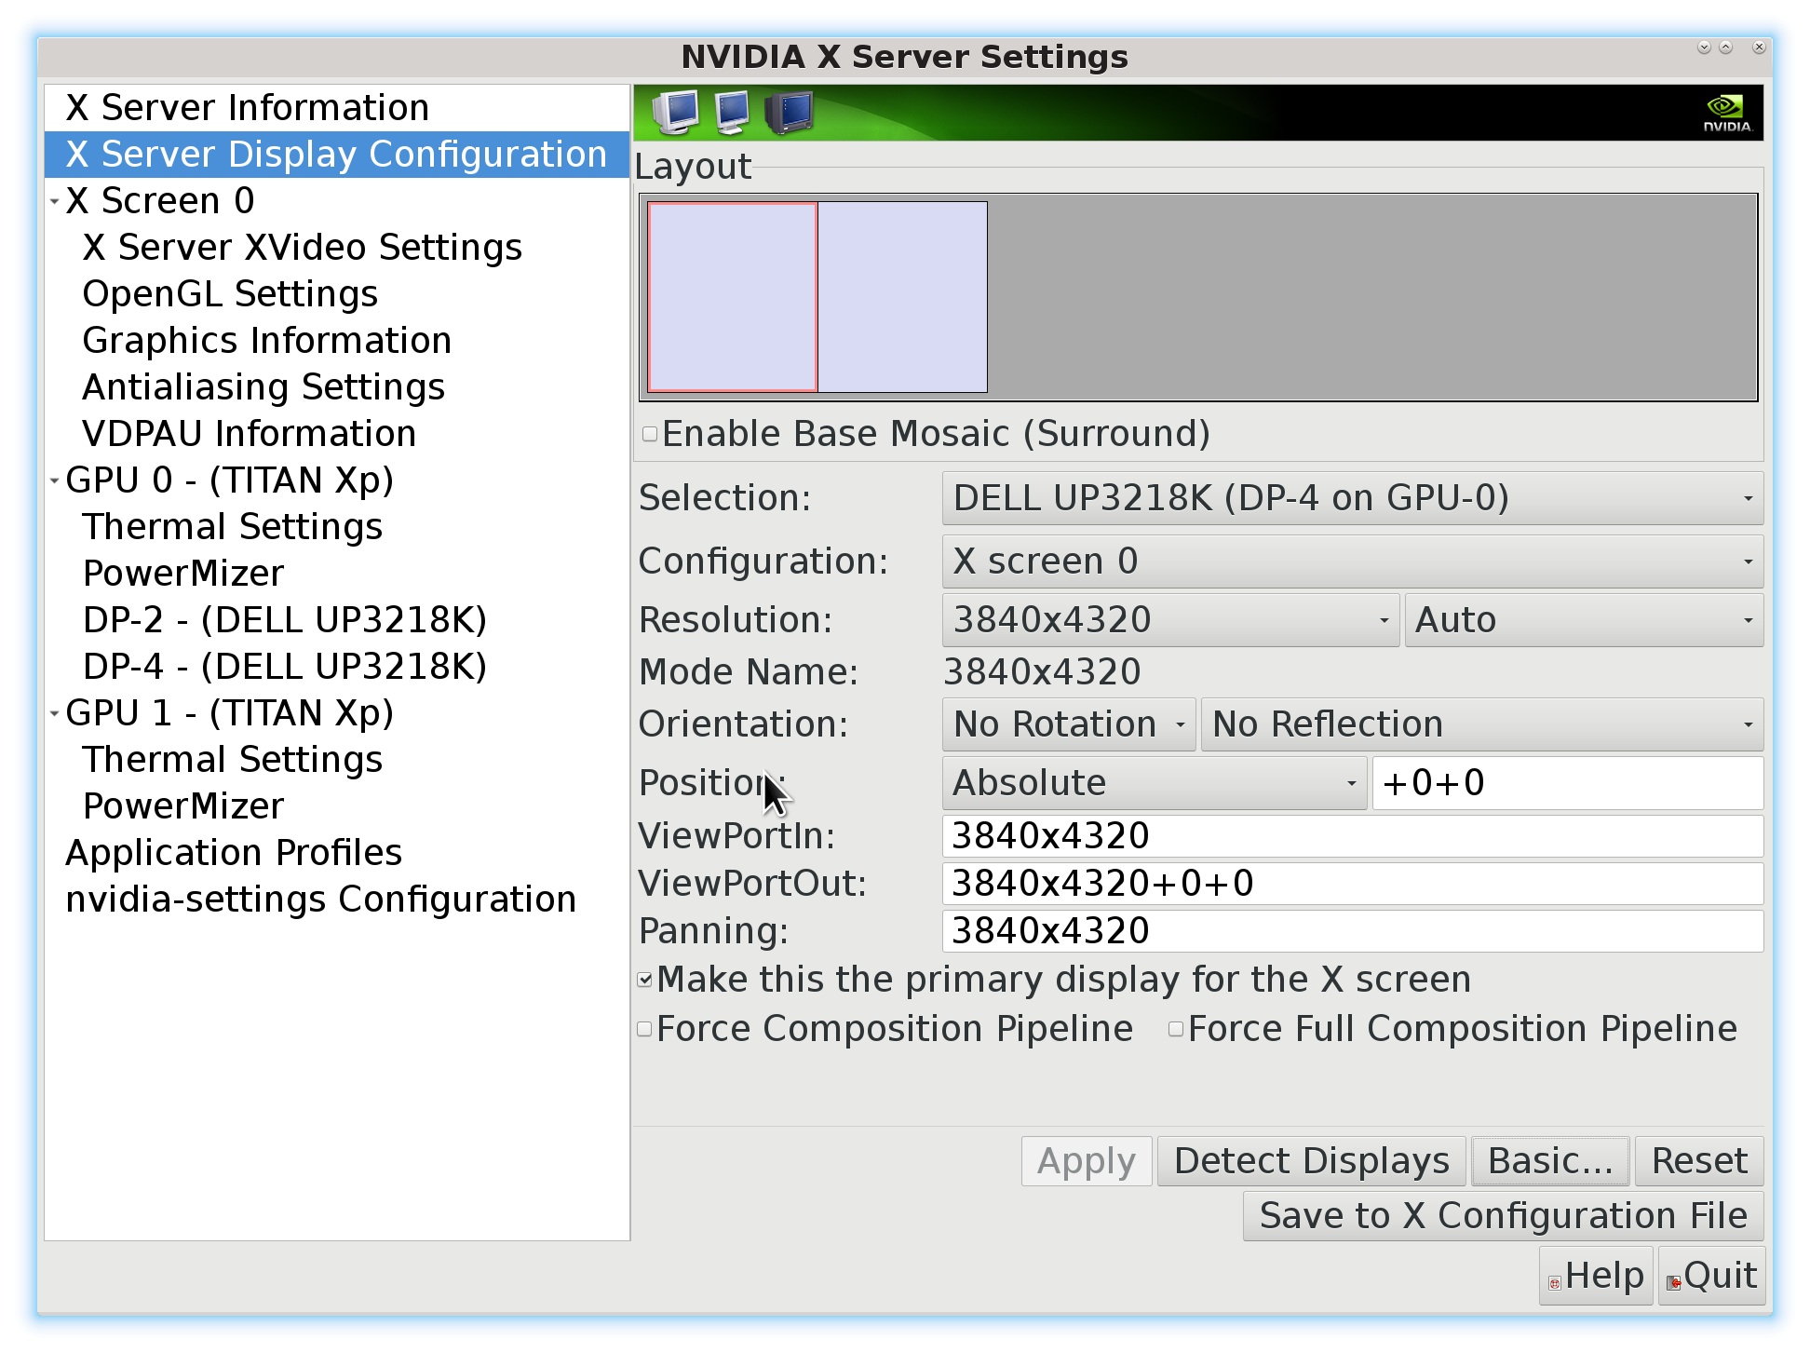Collapse the GPU 1 - (TITAN Xp) node
The height and width of the screenshot is (1353, 1810).
[55, 713]
